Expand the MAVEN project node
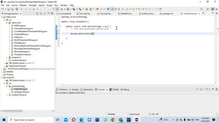 (x=2, y=72)
